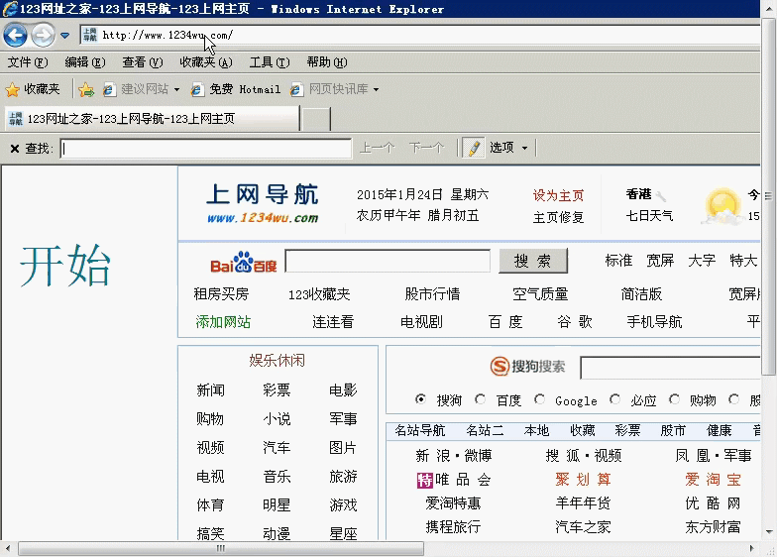Click the 上网导航 site logo
777x557 pixels.
pos(262,204)
